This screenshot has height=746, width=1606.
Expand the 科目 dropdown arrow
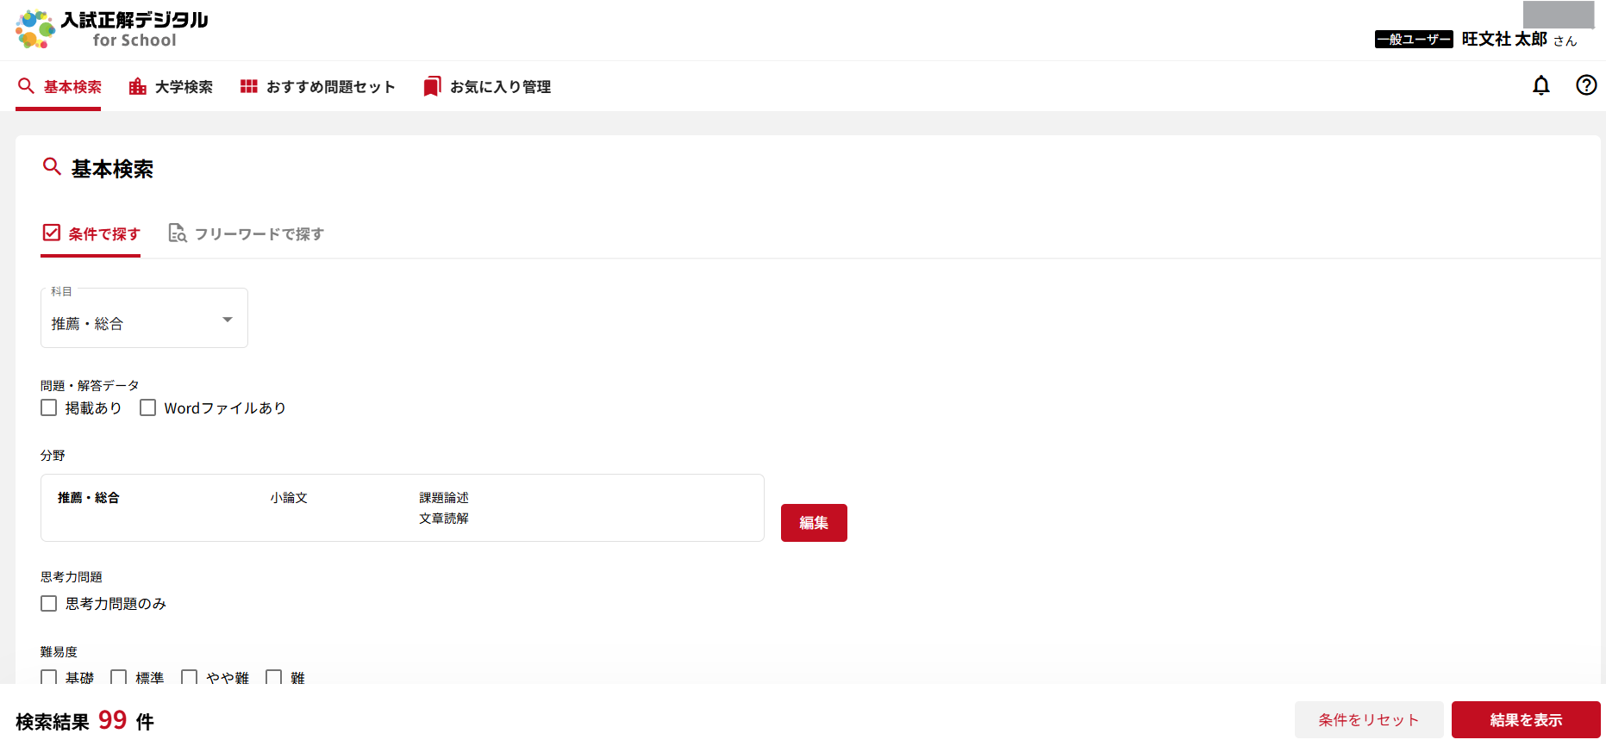pos(228,320)
